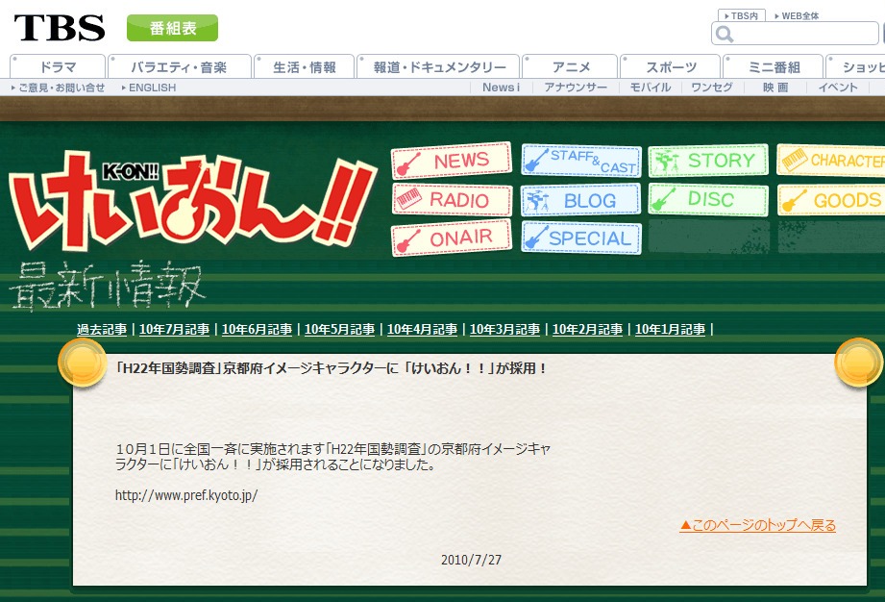The width and height of the screenshot is (885, 602).
Task: Open the STAFF & CAST button
Action: [x=581, y=161]
